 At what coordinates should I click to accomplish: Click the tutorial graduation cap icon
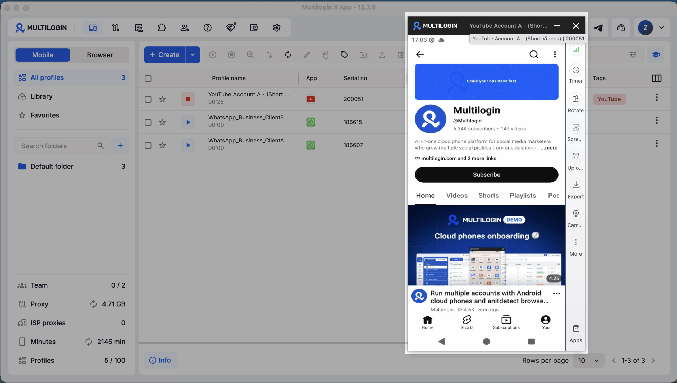click(656, 55)
